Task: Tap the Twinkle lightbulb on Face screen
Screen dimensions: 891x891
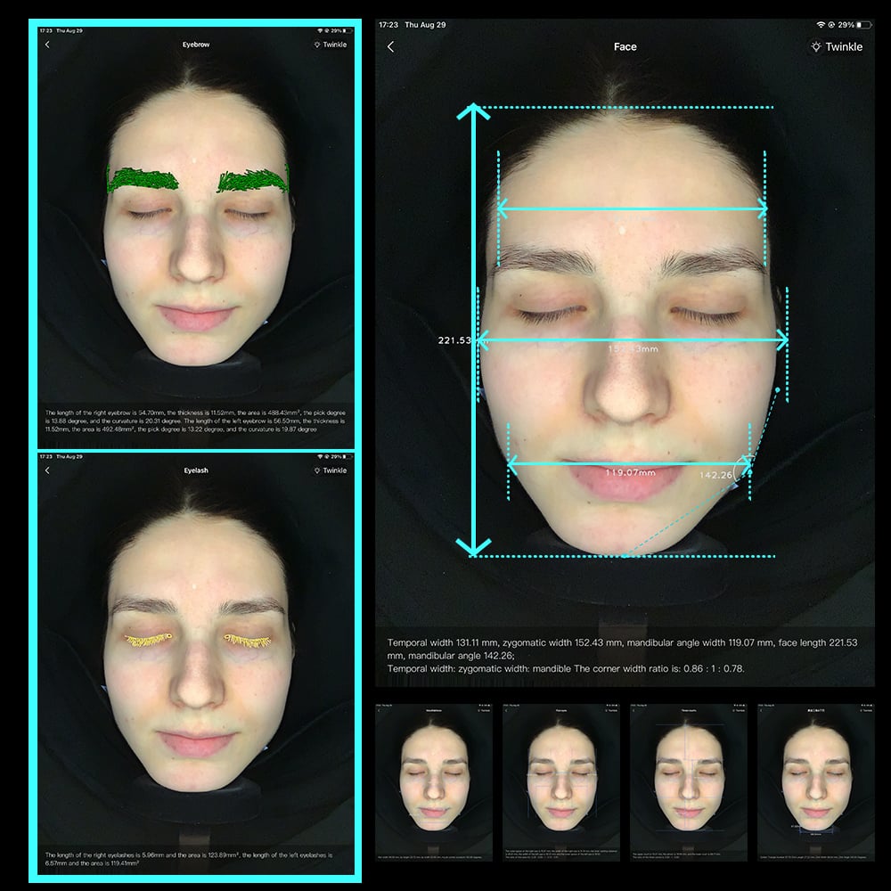Action: [836, 46]
